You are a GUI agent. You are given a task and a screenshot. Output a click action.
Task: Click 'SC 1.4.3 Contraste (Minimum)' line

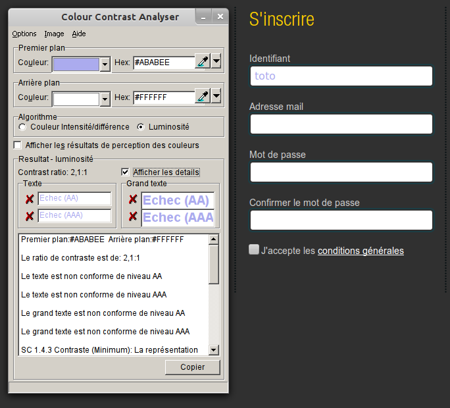[109, 350]
